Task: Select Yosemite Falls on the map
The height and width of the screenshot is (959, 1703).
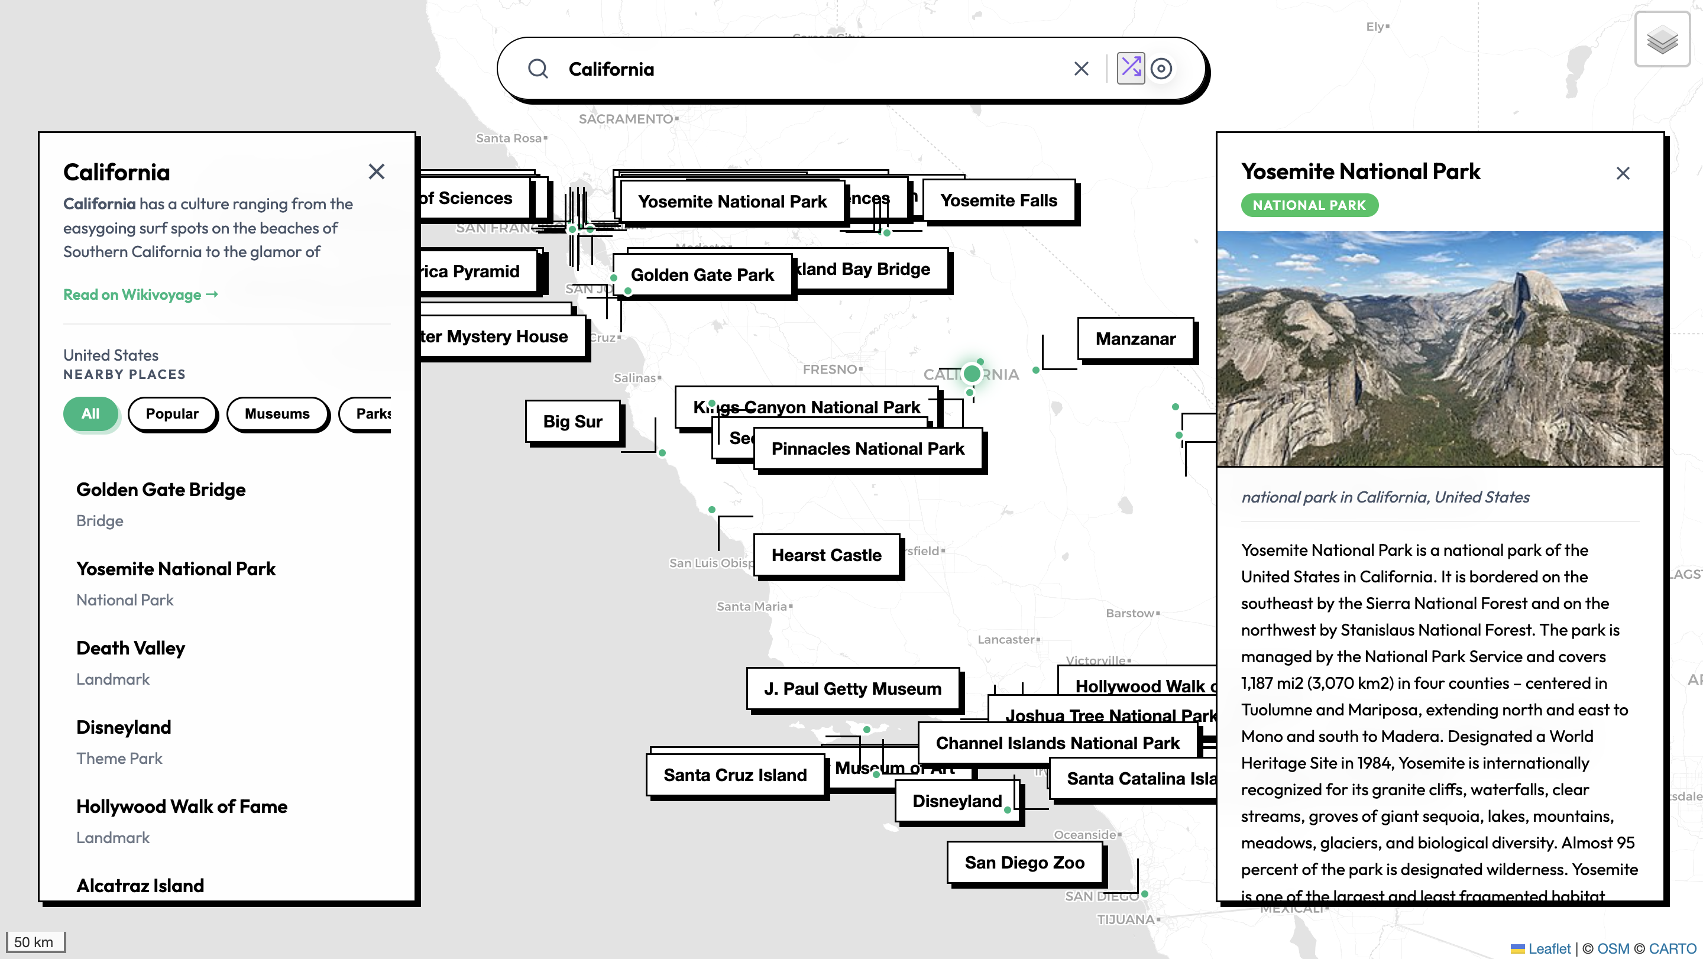Action: pyautogui.click(x=998, y=200)
